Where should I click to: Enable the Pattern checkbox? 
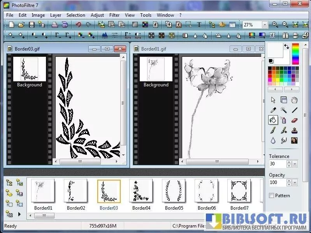pos(272,196)
